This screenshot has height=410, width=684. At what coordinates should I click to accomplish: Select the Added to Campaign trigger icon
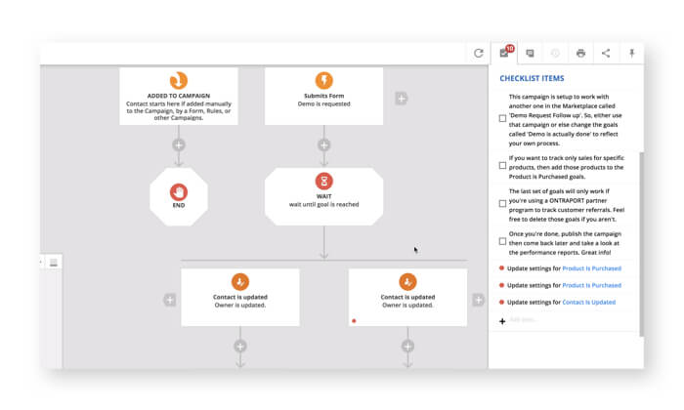pyautogui.click(x=179, y=81)
